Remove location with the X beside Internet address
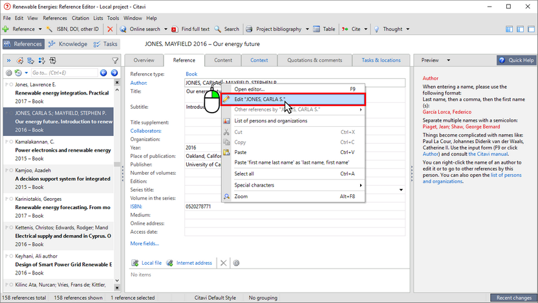 tap(223, 263)
